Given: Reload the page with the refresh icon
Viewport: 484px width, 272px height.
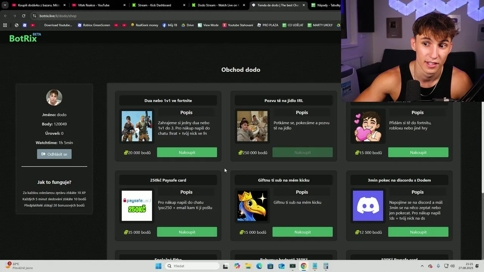Looking at the screenshot, I should (x=23, y=16).
